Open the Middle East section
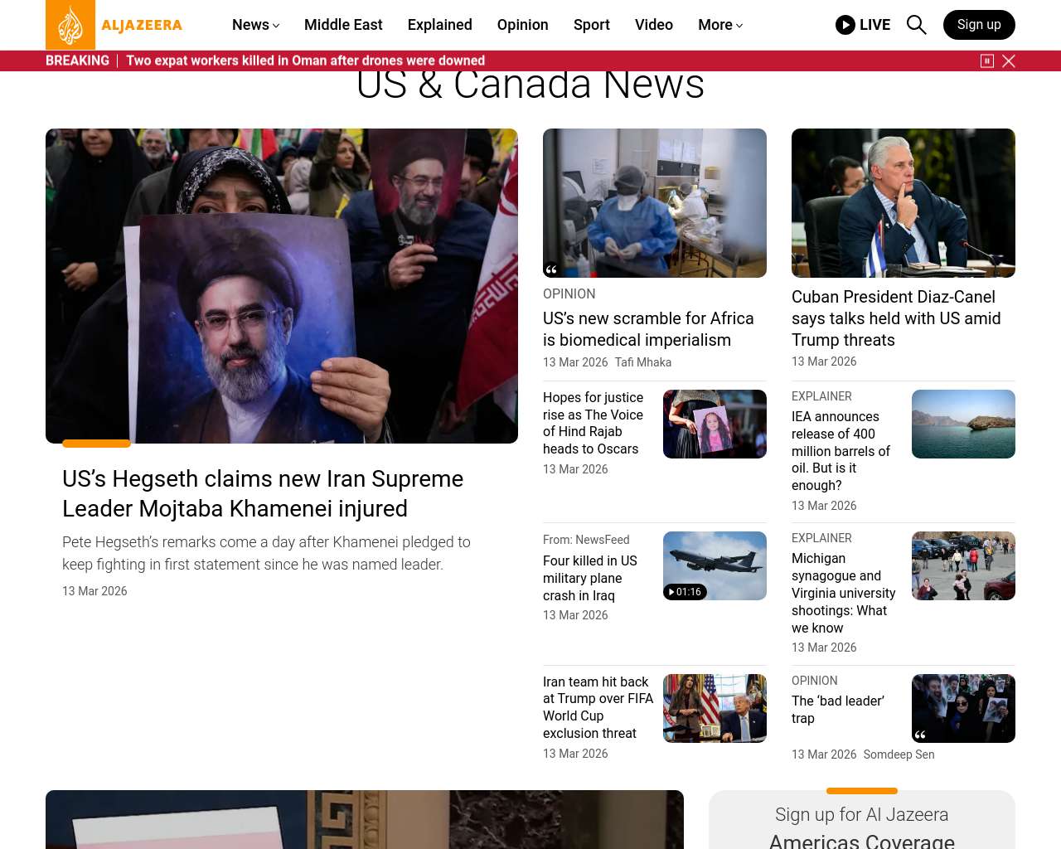1061x849 pixels. click(x=343, y=25)
